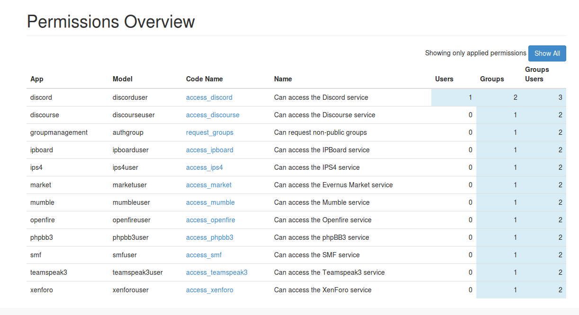
Task: Open the access_mumble permission link
Action: [210, 202]
